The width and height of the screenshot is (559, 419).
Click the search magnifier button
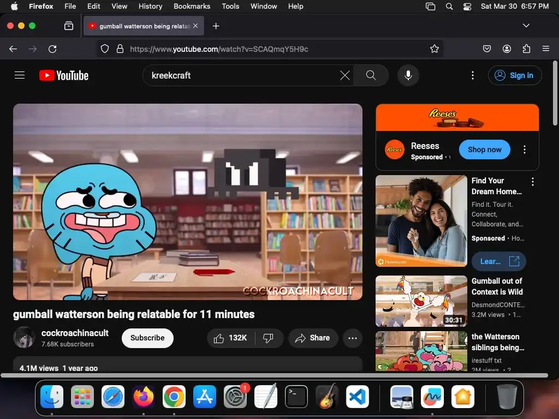(371, 75)
